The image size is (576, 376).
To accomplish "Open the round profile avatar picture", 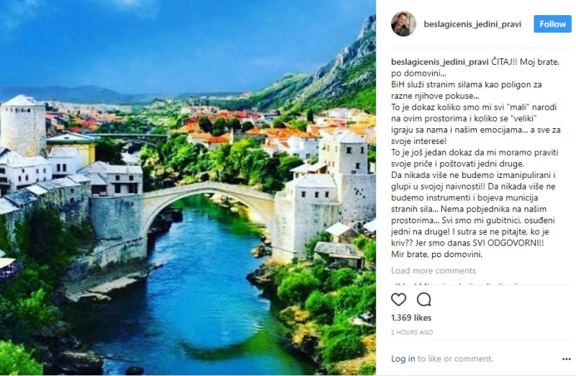I will [403, 24].
